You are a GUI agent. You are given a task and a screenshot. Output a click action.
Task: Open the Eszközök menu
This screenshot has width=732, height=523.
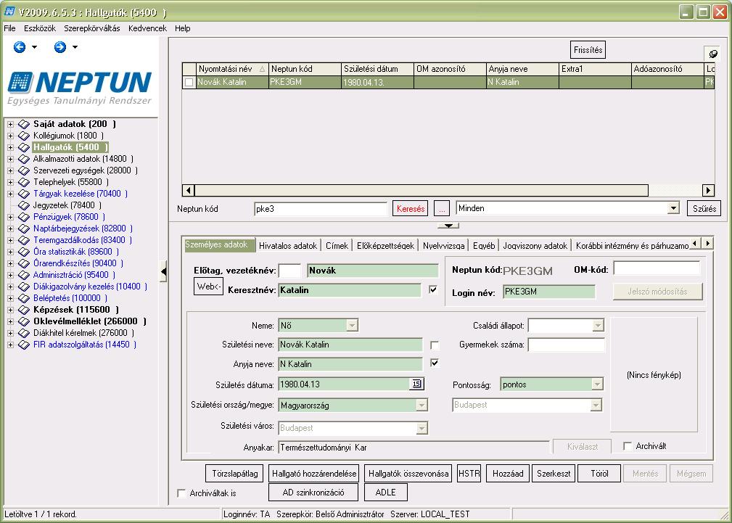tap(40, 28)
